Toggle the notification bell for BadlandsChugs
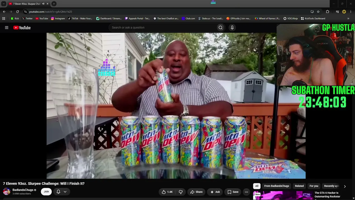This screenshot has height=200, width=355. [59, 192]
